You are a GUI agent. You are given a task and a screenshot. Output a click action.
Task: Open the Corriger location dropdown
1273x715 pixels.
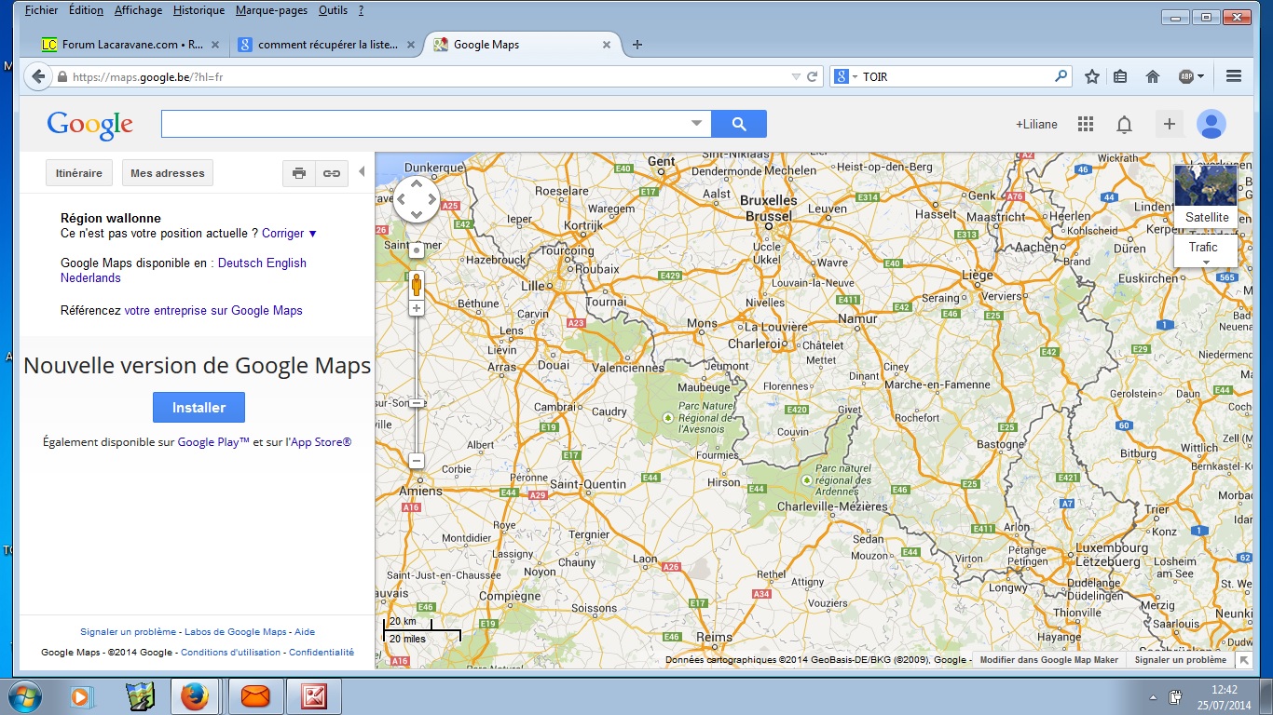pyautogui.click(x=289, y=234)
